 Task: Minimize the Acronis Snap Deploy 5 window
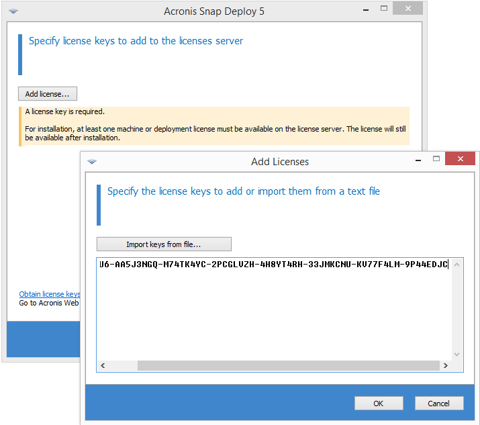coord(366,10)
